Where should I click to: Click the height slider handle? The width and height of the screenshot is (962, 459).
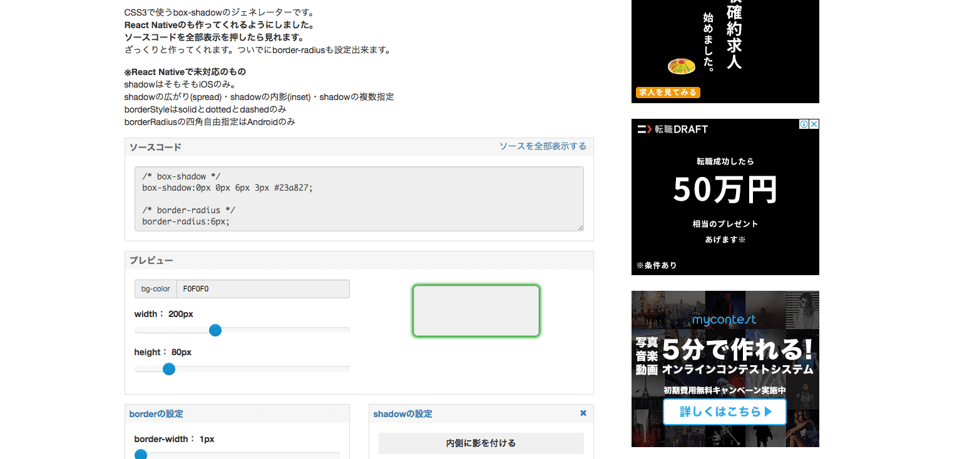tap(168, 369)
